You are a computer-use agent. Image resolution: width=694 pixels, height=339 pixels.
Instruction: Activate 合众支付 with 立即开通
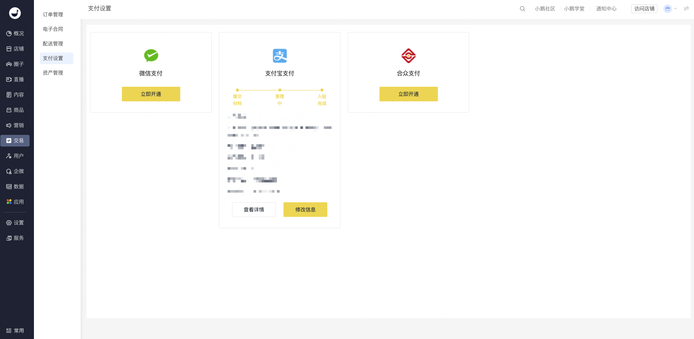(x=409, y=94)
